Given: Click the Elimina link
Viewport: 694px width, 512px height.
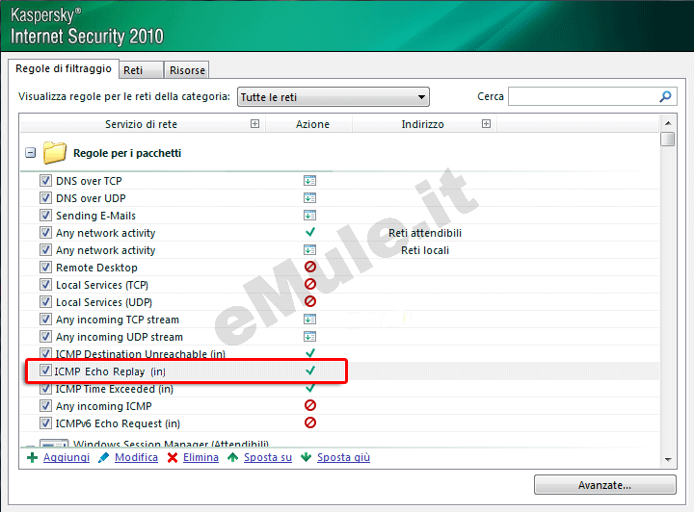Looking at the screenshot, I should point(200,458).
